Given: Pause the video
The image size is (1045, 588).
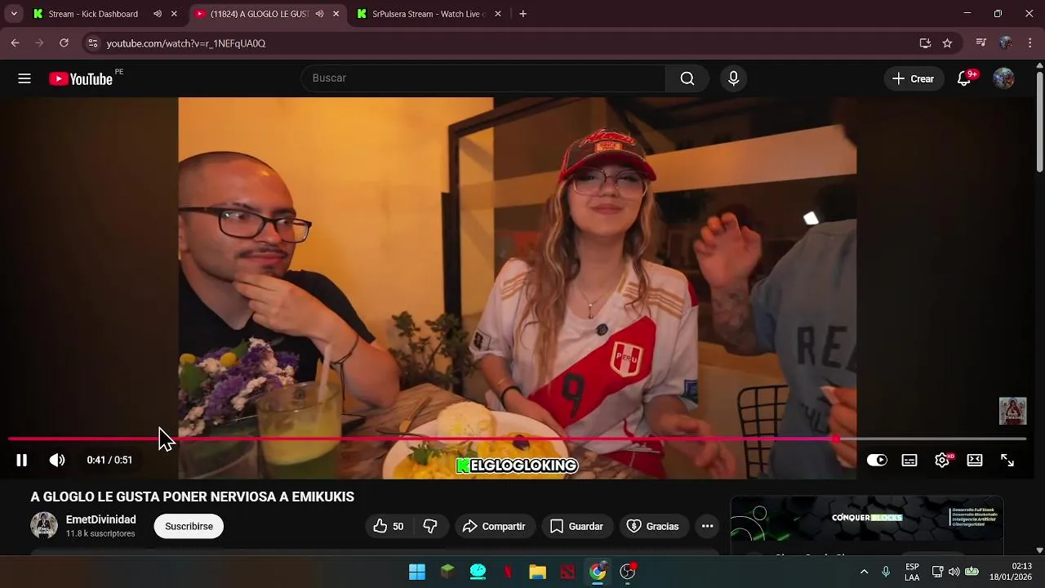Looking at the screenshot, I should [x=22, y=461].
